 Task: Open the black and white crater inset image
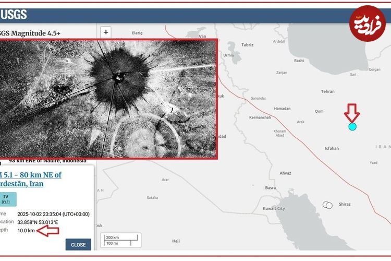click(108, 98)
